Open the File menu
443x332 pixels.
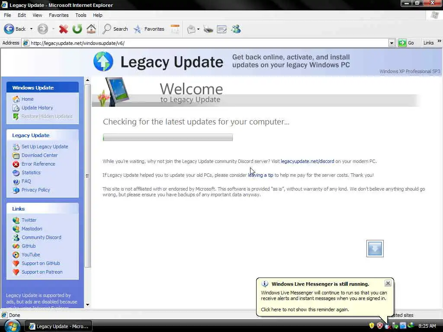[7, 15]
